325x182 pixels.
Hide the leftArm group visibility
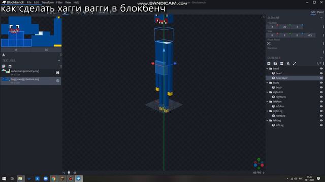pos(321,102)
